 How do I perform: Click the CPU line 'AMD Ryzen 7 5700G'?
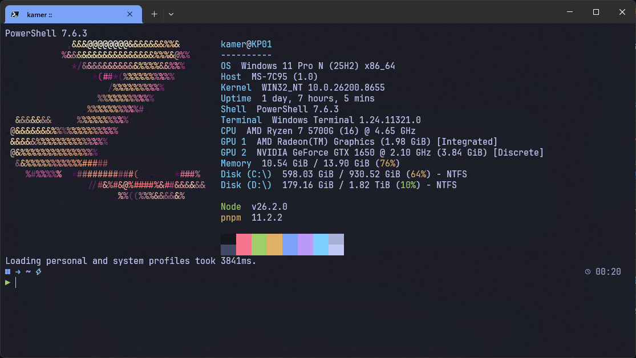pyautogui.click(x=318, y=131)
